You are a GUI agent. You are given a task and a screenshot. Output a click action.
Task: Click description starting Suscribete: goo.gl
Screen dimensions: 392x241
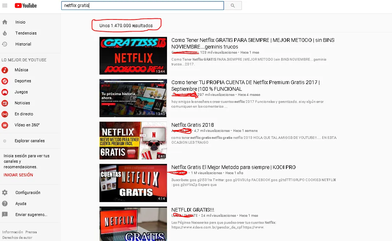point(254,182)
